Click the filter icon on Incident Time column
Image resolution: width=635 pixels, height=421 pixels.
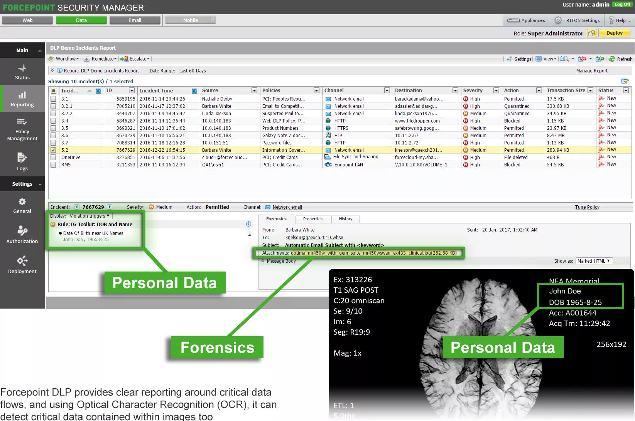[194, 91]
